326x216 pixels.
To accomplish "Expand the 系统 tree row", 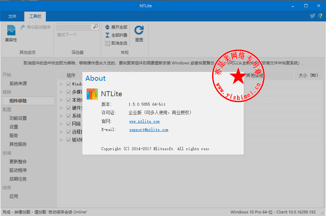I will (61, 116).
